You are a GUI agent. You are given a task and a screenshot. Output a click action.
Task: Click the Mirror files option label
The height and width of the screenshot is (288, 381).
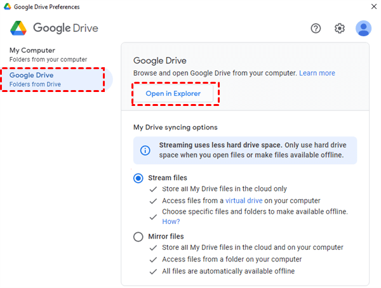point(166,237)
